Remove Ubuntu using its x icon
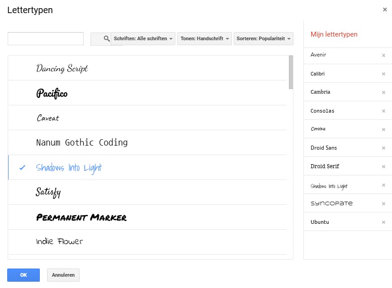Screen dimensions: 392x288 [383, 222]
